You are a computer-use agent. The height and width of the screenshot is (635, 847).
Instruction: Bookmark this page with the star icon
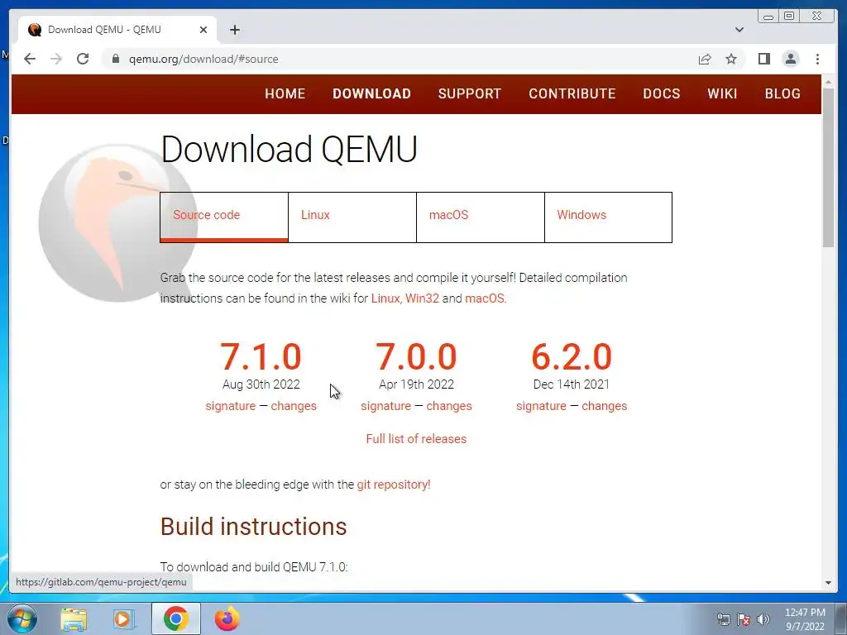click(x=731, y=59)
